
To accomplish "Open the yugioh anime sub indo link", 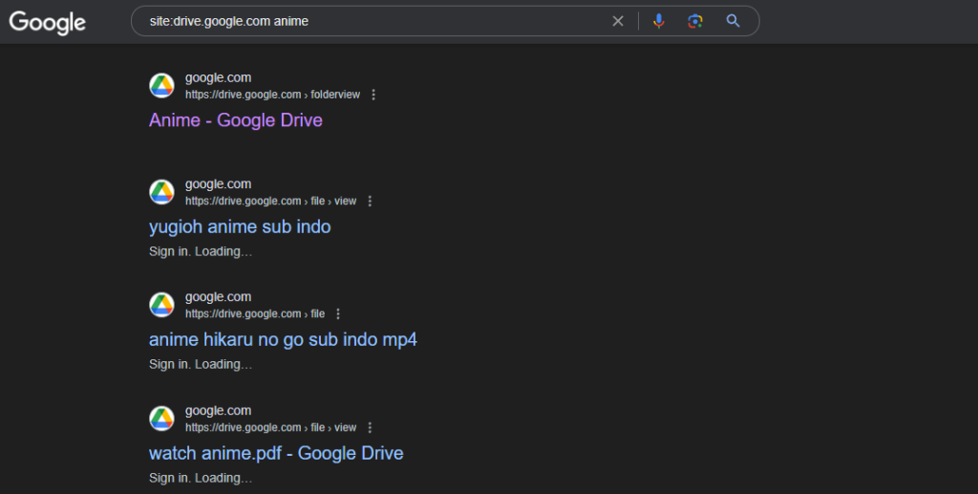I will coord(240,227).
